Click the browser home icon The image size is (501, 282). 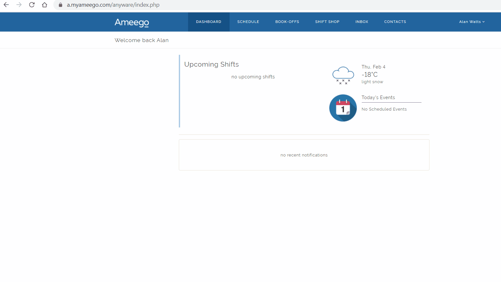pyautogui.click(x=45, y=5)
